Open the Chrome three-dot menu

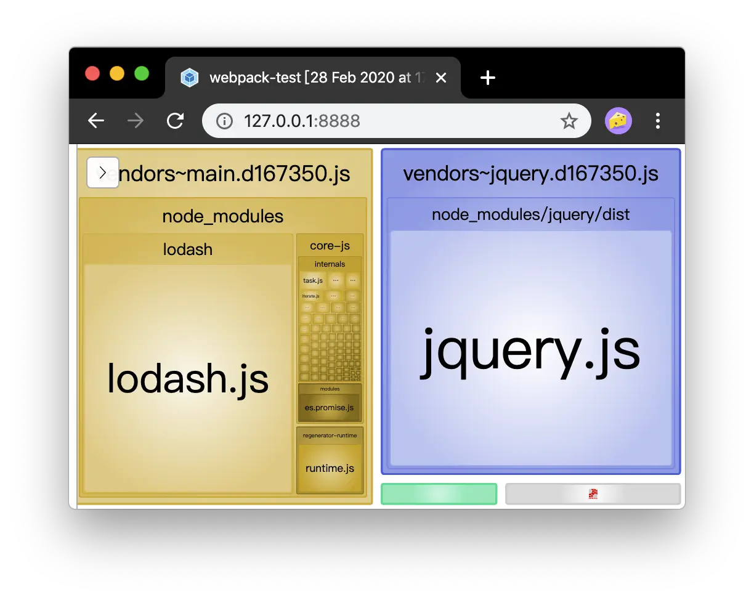658,121
